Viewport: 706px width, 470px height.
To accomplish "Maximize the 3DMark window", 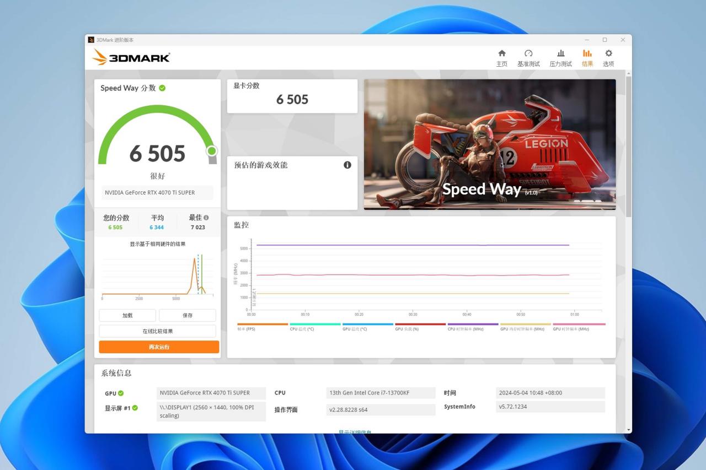I will coord(605,40).
